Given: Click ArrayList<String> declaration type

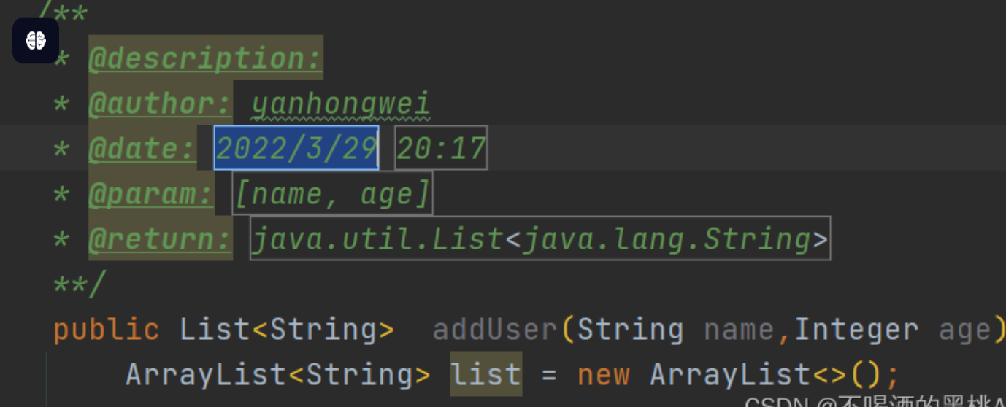Looking at the screenshot, I should (277, 374).
